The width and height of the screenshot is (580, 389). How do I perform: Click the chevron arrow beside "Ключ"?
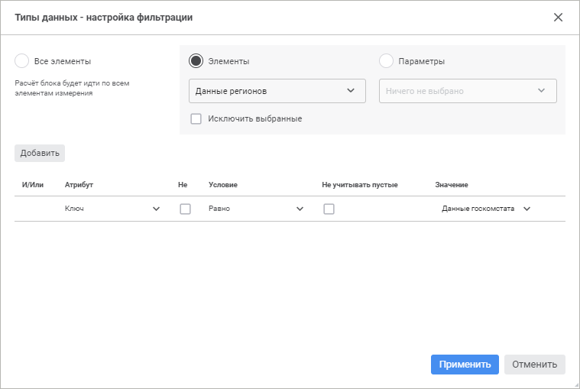[157, 209]
